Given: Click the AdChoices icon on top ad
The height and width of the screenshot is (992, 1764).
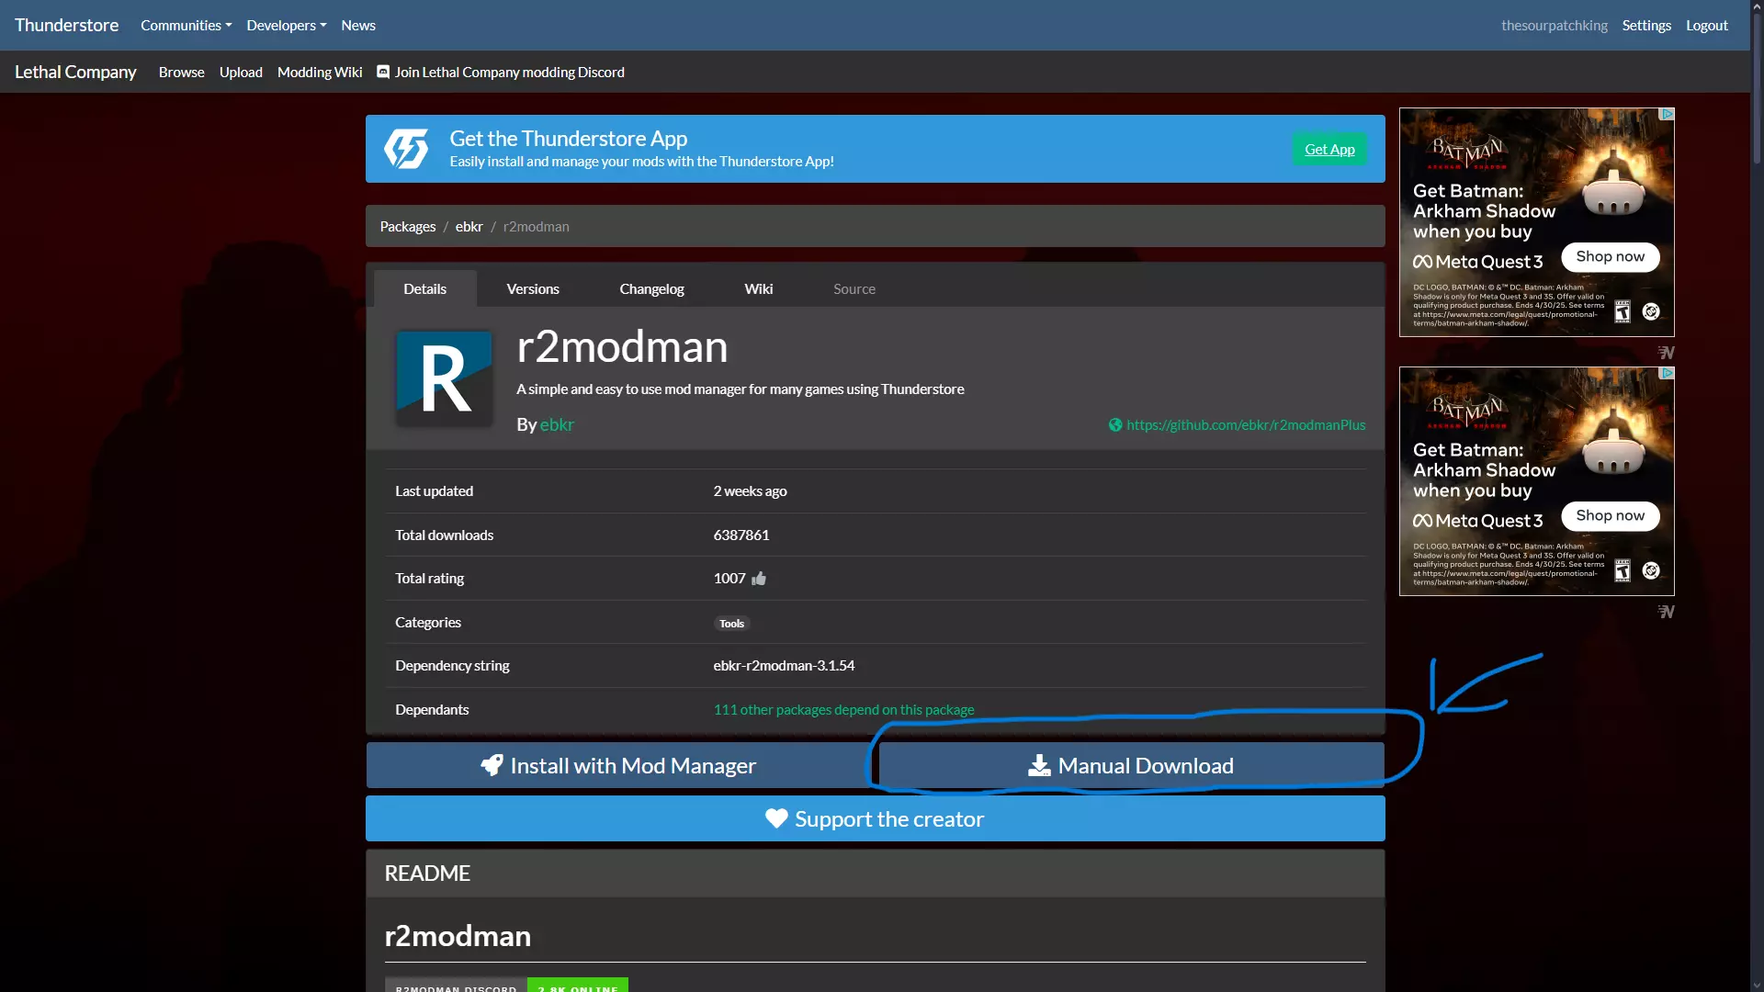Looking at the screenshot, I should 1667,115.
